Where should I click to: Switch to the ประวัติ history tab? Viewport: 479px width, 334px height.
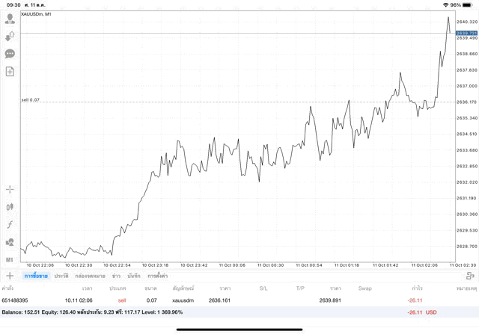click(61, 276)
